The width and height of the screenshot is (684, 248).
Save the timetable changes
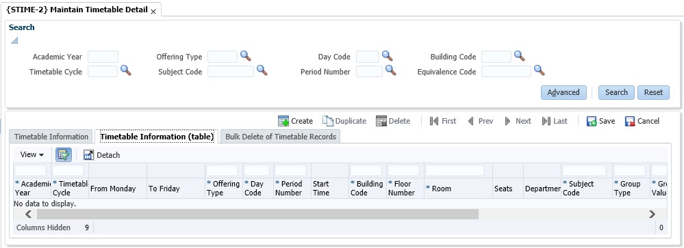(600, 121)
